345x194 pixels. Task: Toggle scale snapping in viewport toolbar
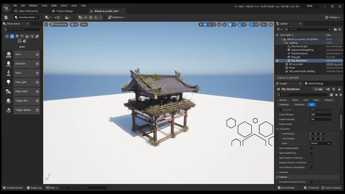pyautogui.click(x=251, y=25)
